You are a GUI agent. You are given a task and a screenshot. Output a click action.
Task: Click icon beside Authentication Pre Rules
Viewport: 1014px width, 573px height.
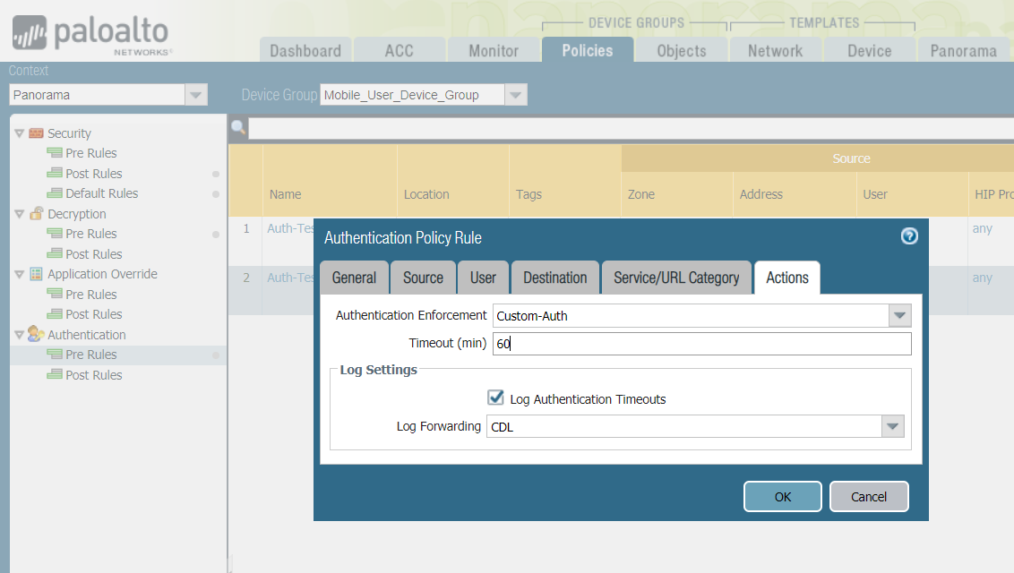(55, 354)
